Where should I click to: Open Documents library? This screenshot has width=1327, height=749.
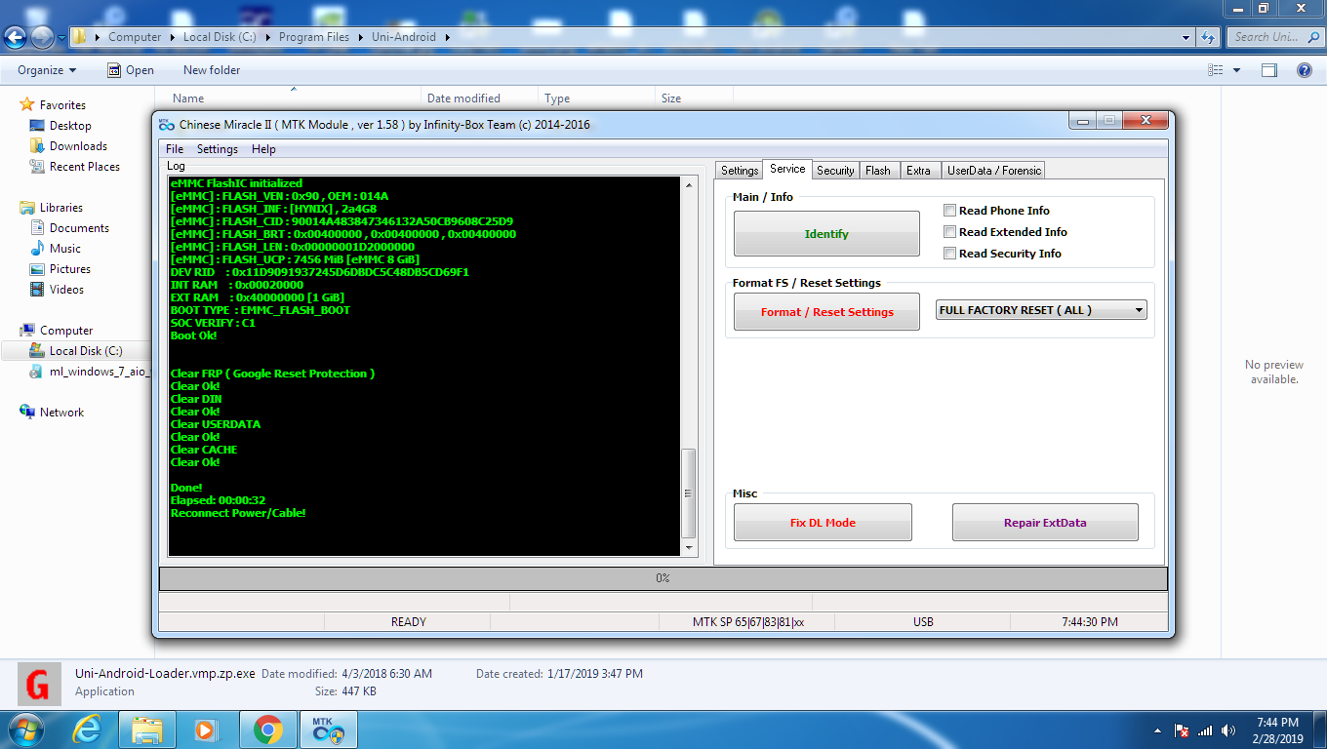(79, 228)
